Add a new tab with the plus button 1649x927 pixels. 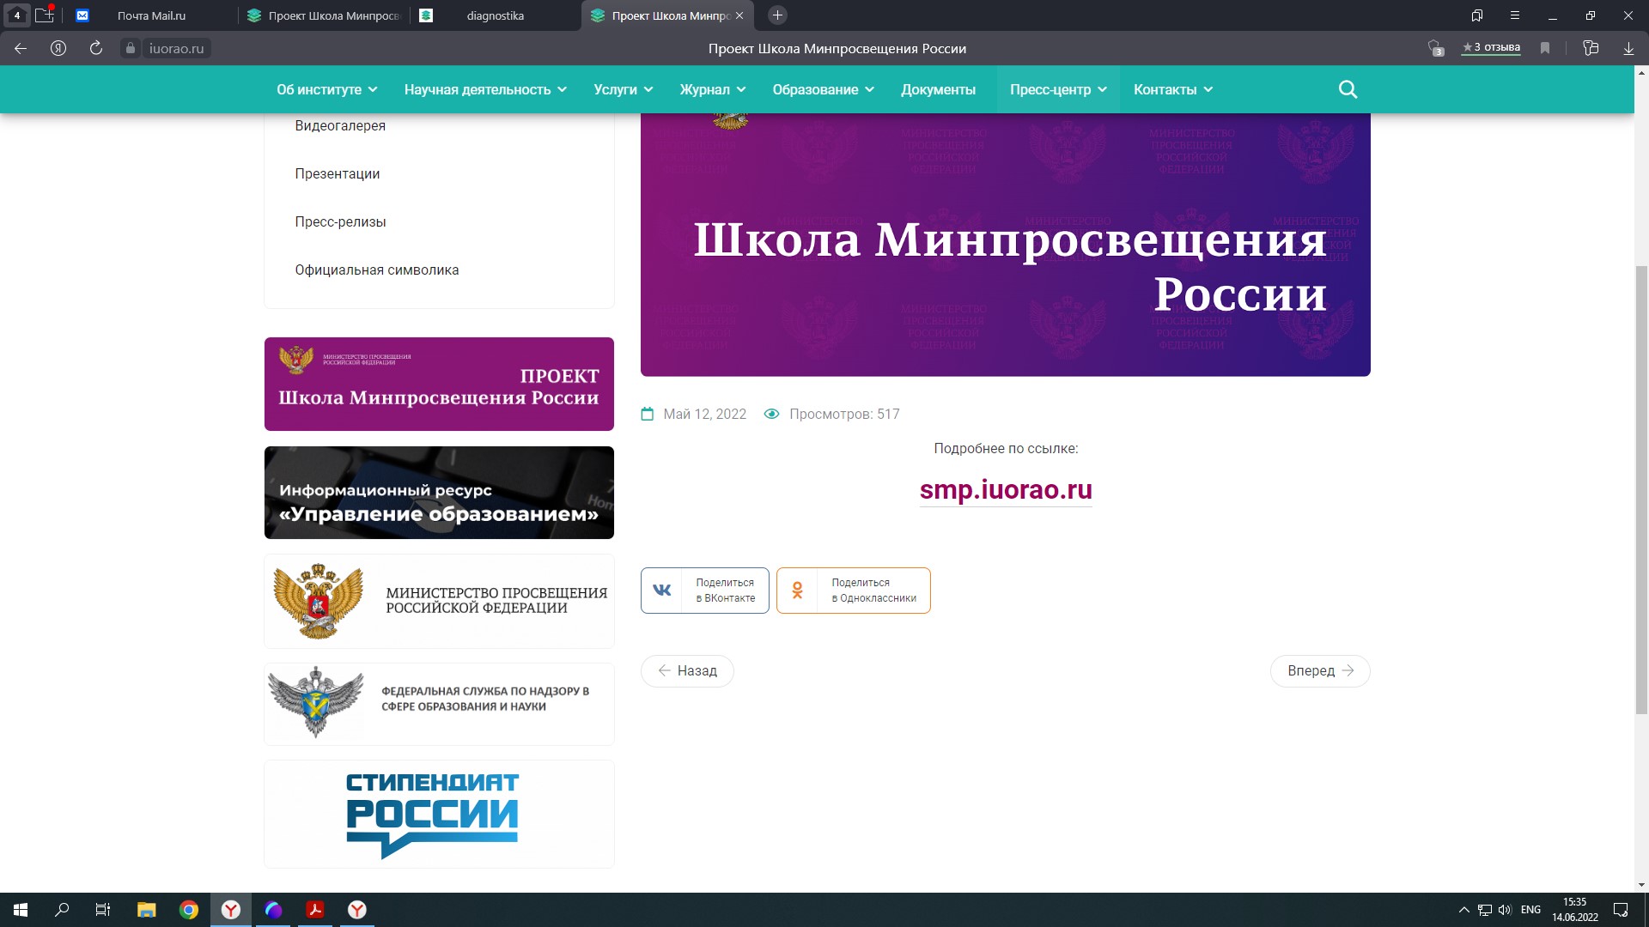point(777,15)
